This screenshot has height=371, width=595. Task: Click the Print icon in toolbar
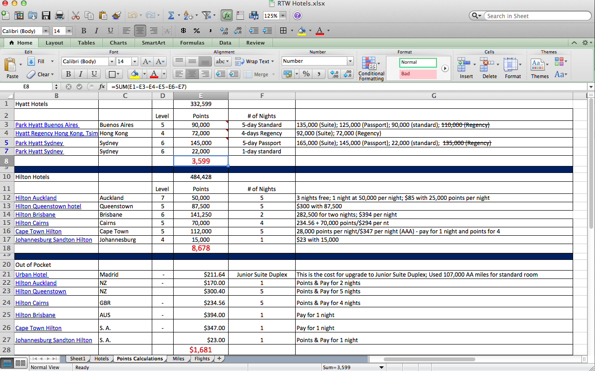59,16
